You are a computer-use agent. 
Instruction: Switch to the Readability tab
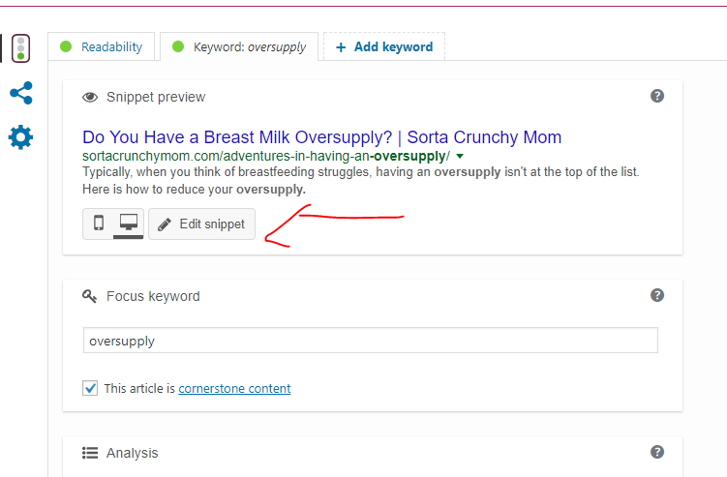coord(101,46)
